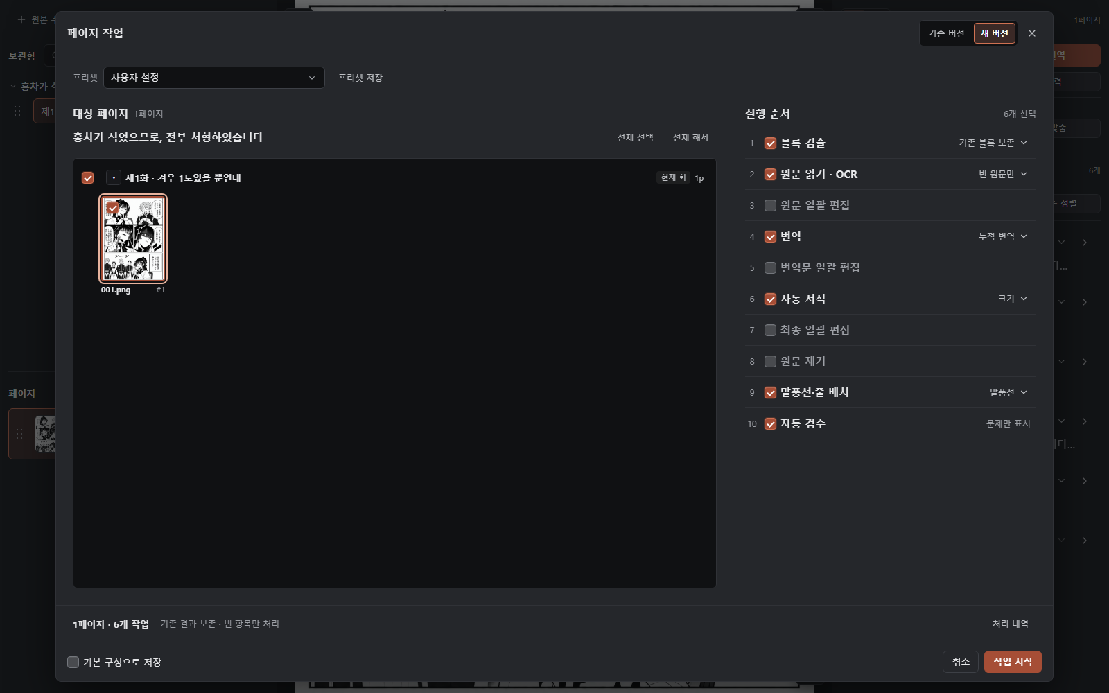Toggle the checkbox on 001.png thumbnail
Image resolution: width=1109 pixels, height=693 pixels.
[112, 207]
